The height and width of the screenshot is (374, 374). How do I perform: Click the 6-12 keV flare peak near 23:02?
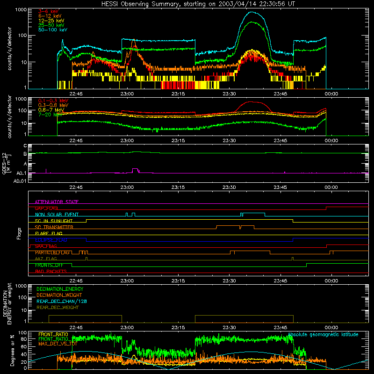point(134,40)
